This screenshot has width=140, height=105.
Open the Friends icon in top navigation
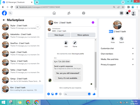[69, 13]
